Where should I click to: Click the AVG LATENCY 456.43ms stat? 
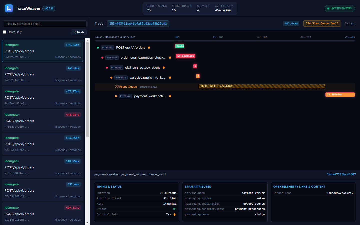click(x=224, y=8)
